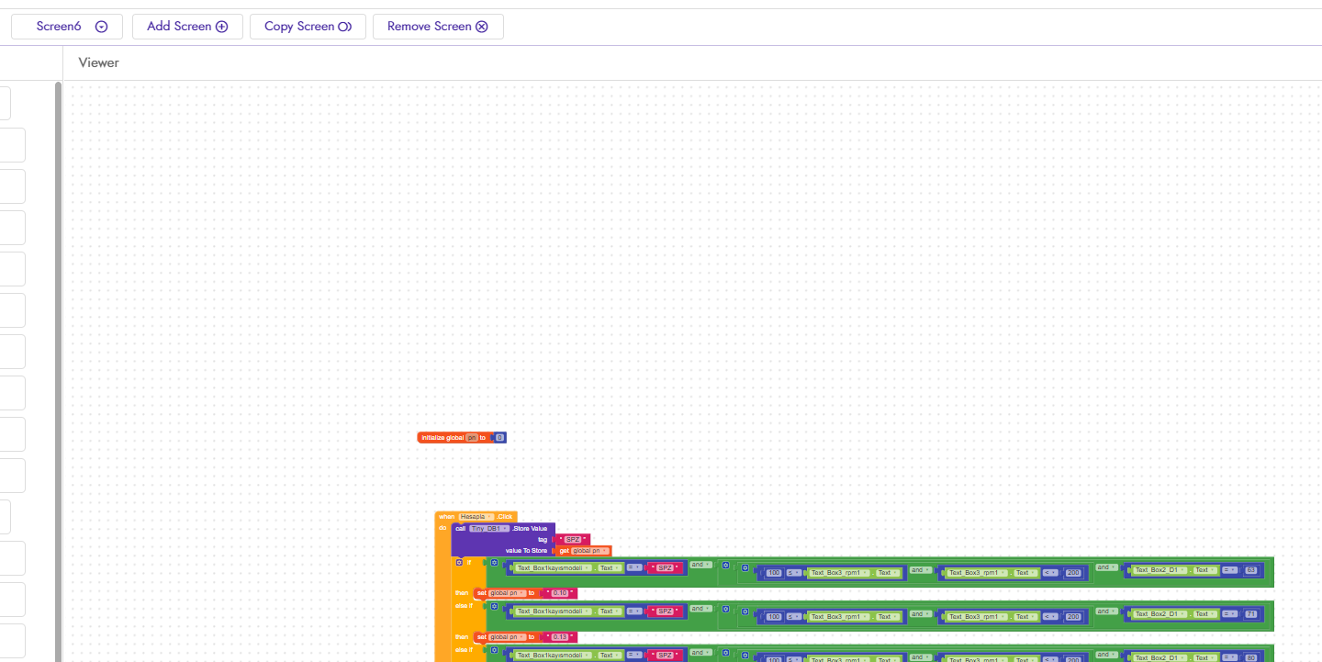Click the 0 number value in initialize global block

499,438
